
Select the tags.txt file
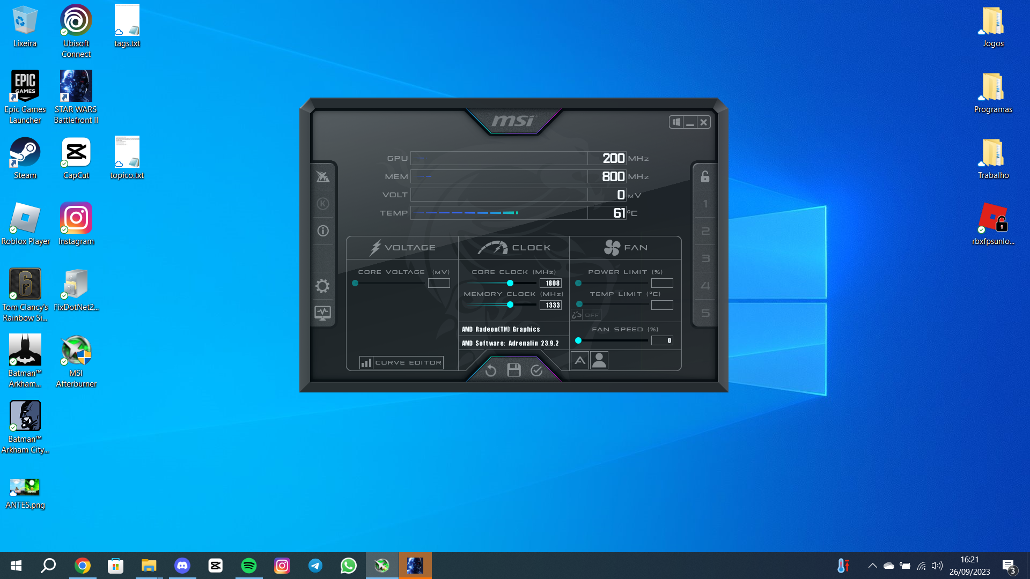tap(127, 26)
